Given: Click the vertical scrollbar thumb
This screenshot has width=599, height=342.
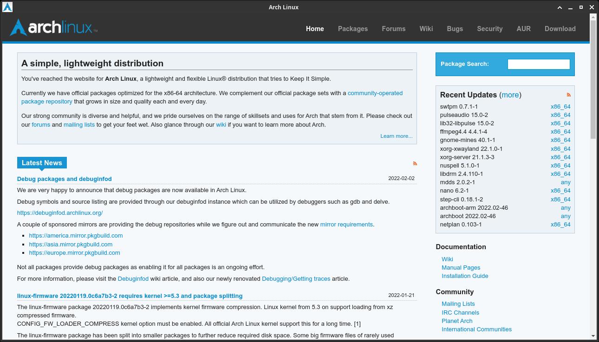Looking at the screenshot, I should 593,79.
